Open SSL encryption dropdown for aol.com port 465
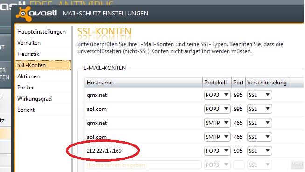The width and height of the screenshot is (305, 172). [x=259, y=137]
